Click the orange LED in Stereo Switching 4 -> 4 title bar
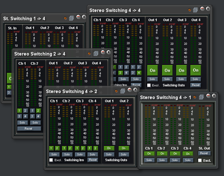 (x=189, y=10)
